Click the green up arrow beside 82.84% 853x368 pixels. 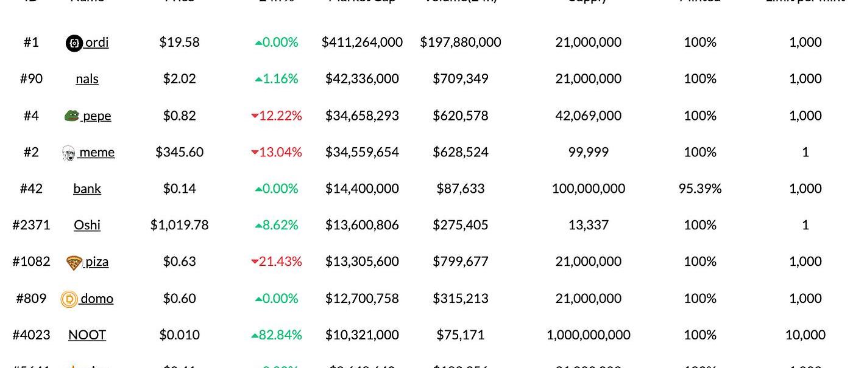tap(255, 335)
